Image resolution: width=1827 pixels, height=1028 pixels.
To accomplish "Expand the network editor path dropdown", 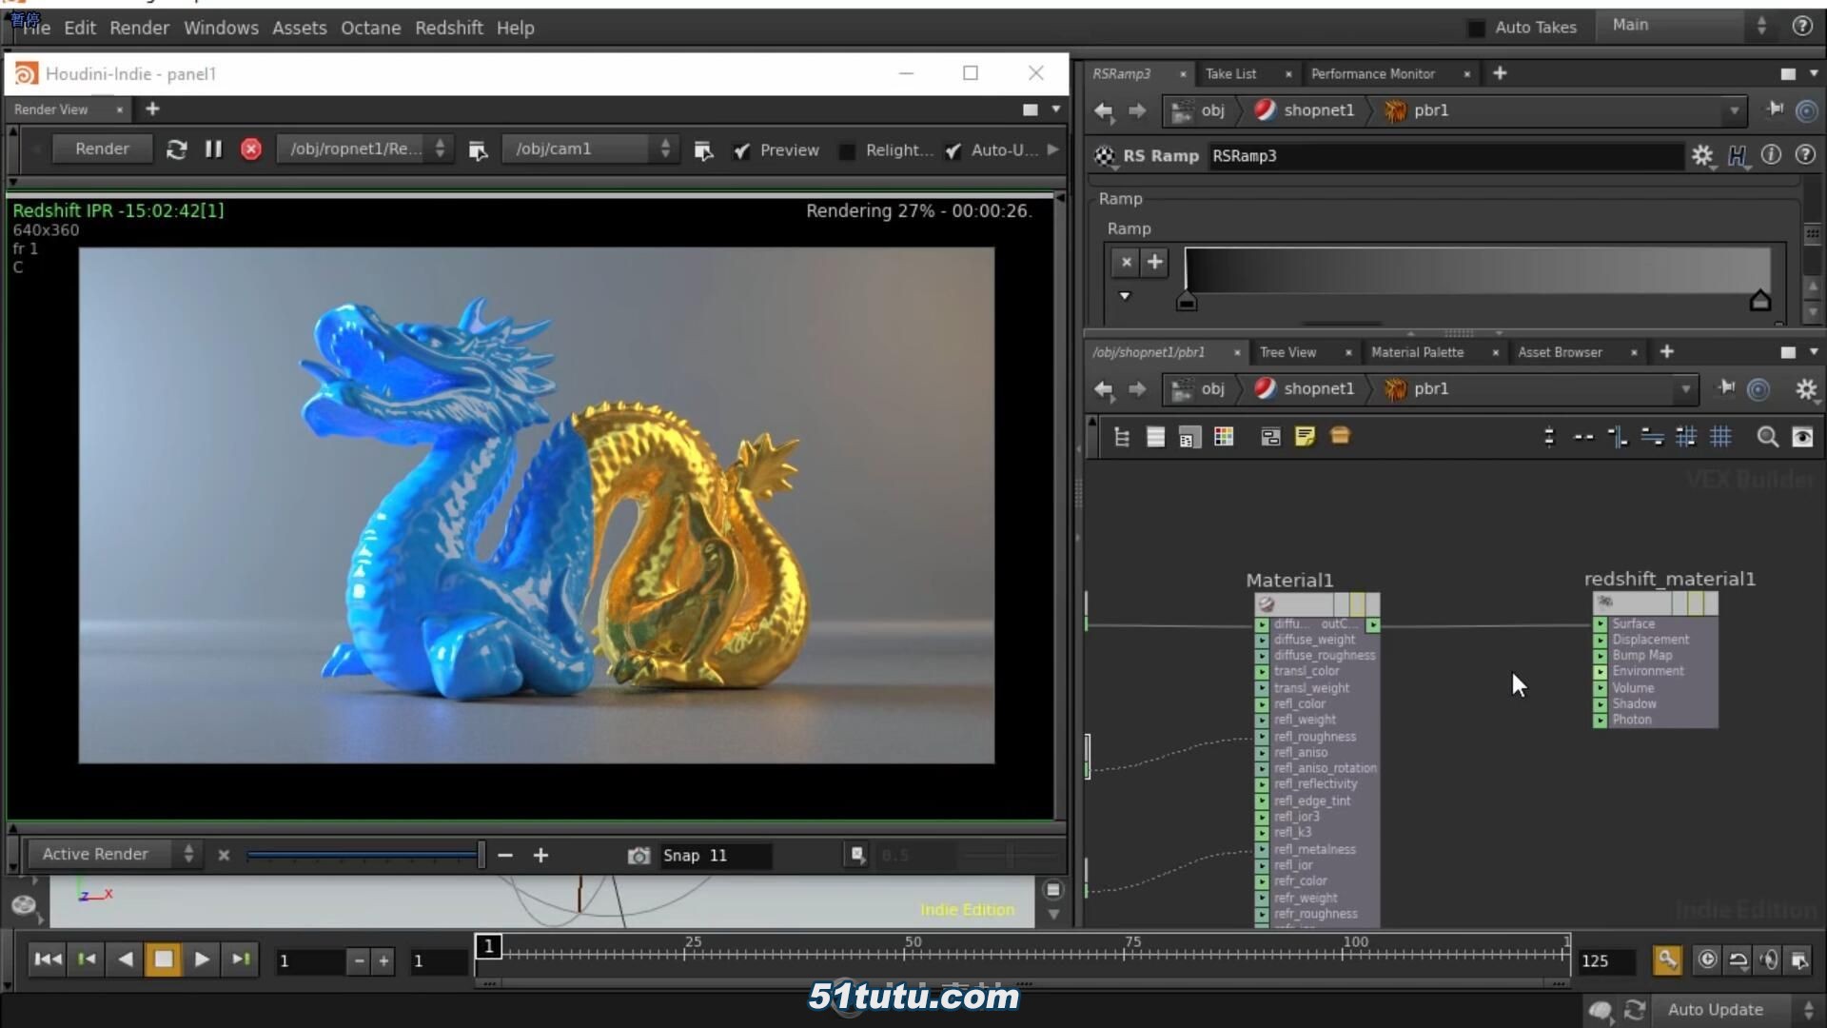I will [1685, 389].
